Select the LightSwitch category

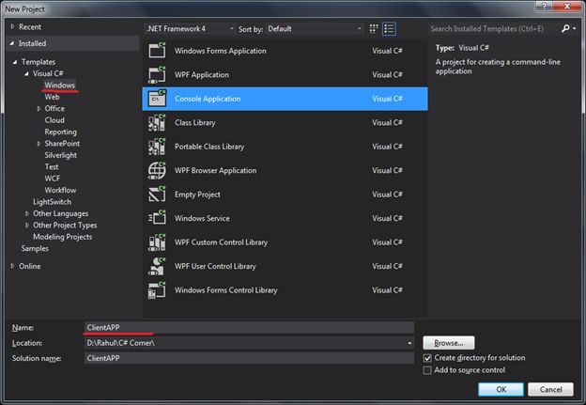pos(52,202)
